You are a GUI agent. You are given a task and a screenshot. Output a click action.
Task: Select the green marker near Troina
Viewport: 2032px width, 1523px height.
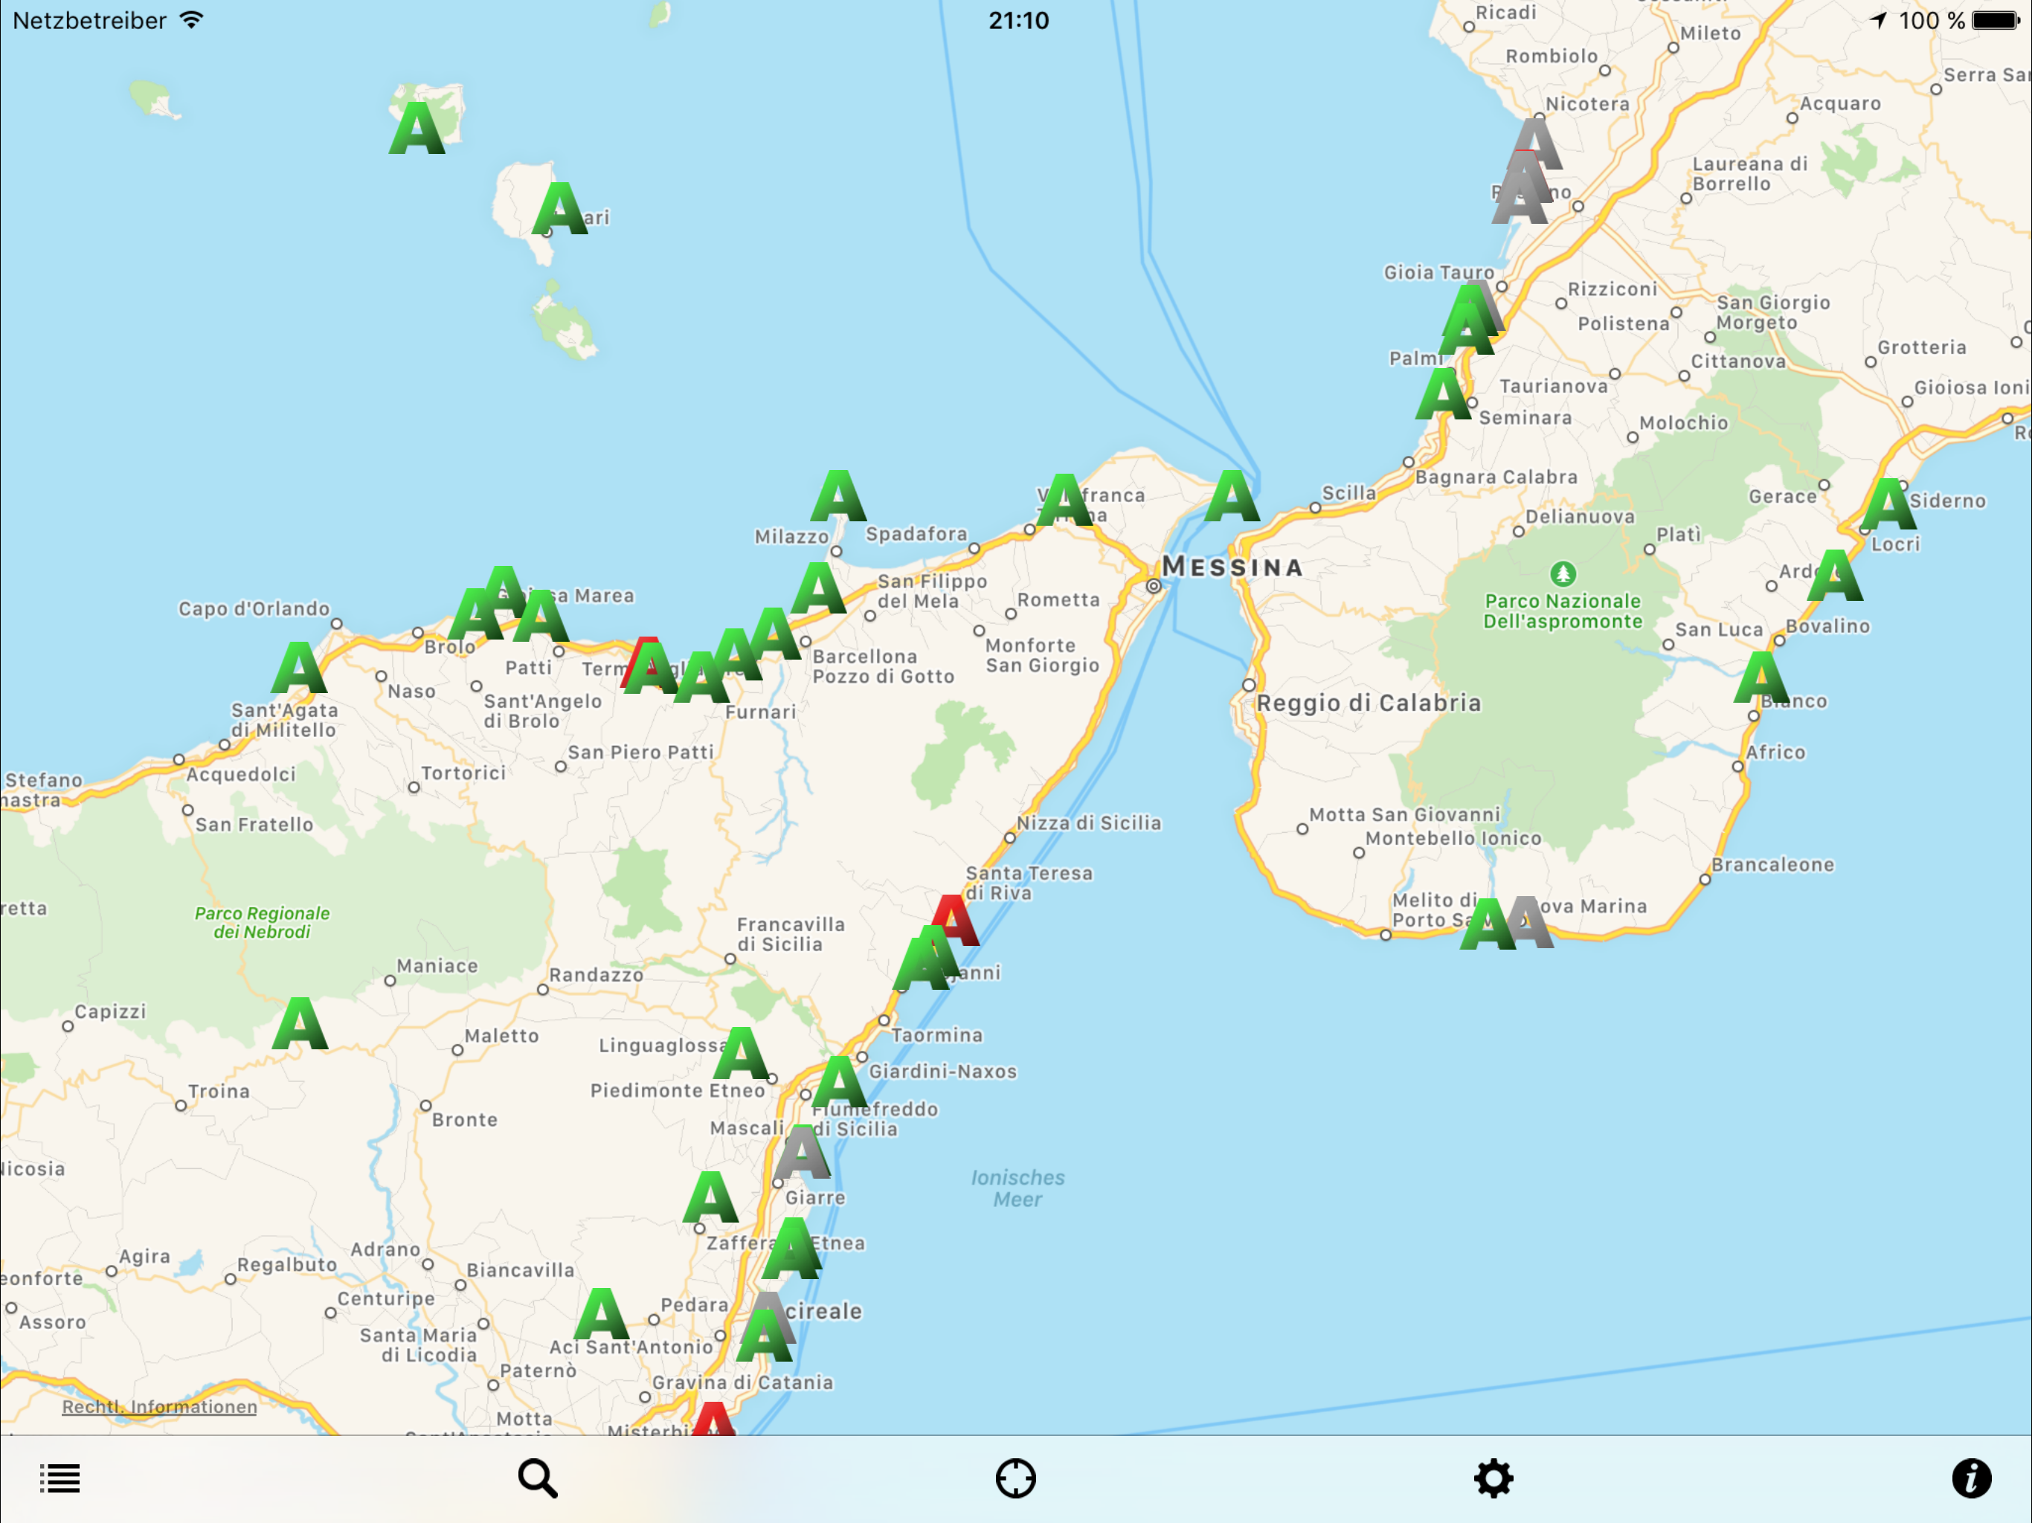[300, 1023]
